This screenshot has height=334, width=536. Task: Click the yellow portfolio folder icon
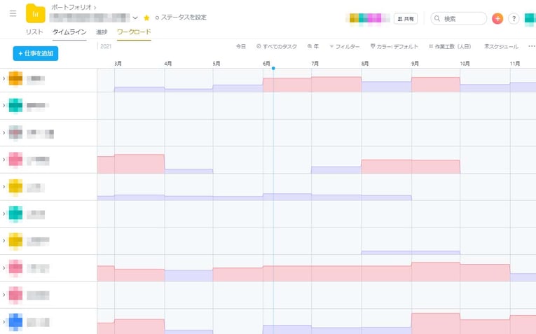35,13
